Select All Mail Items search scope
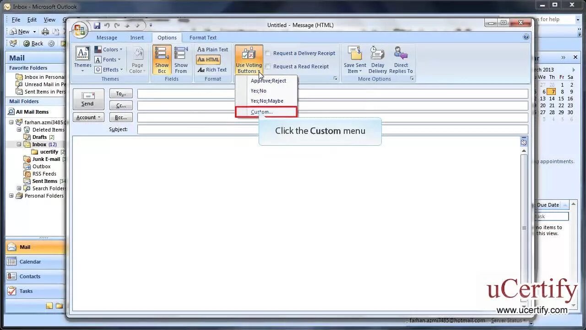 click(x=28, y=112)
